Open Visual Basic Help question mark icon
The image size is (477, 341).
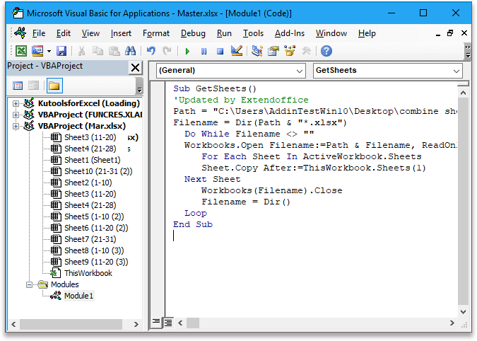(x=326, y=51)
